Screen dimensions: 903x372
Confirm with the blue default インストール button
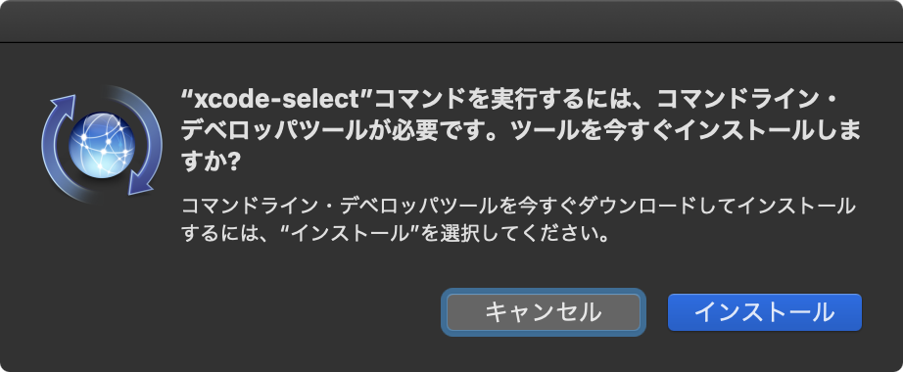coord(764,312)
